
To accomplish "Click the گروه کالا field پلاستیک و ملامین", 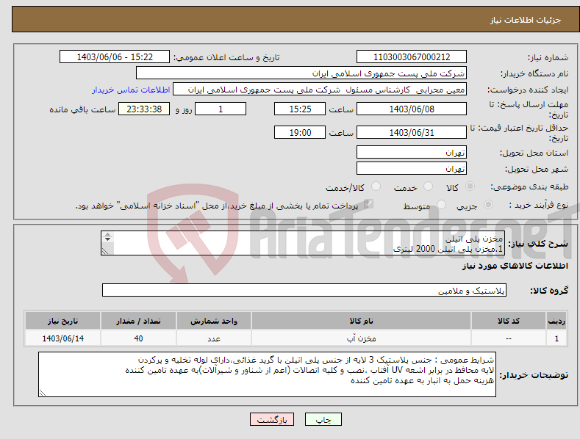I will pyautogui.click(x=304, y=291).
